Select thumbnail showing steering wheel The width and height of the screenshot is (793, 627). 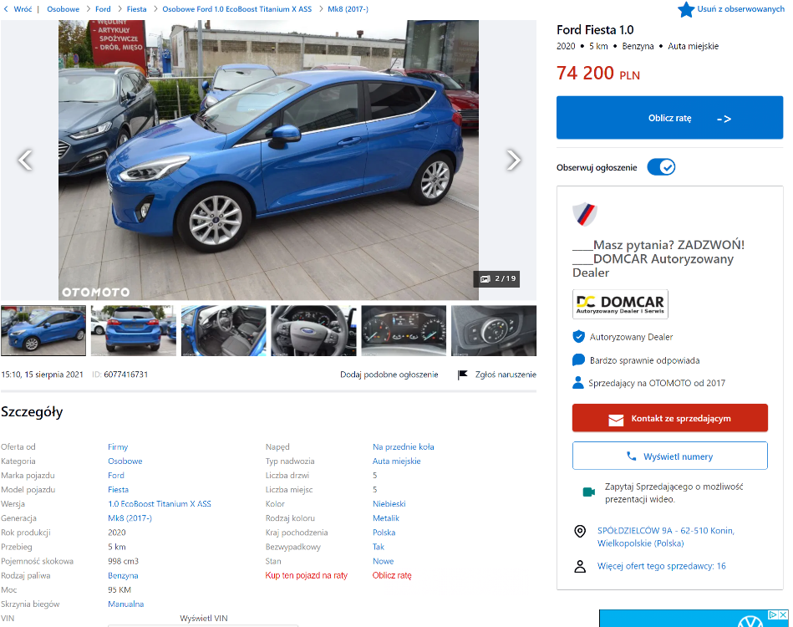point(313,330)
